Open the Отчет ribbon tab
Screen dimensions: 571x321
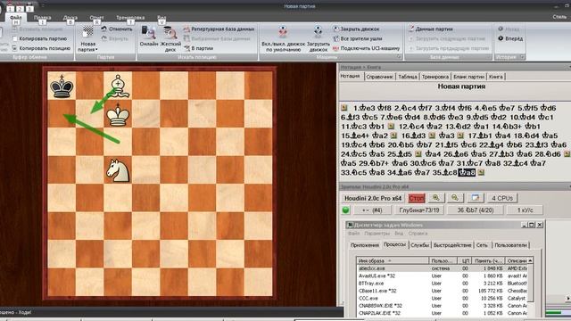coord(96,17)
